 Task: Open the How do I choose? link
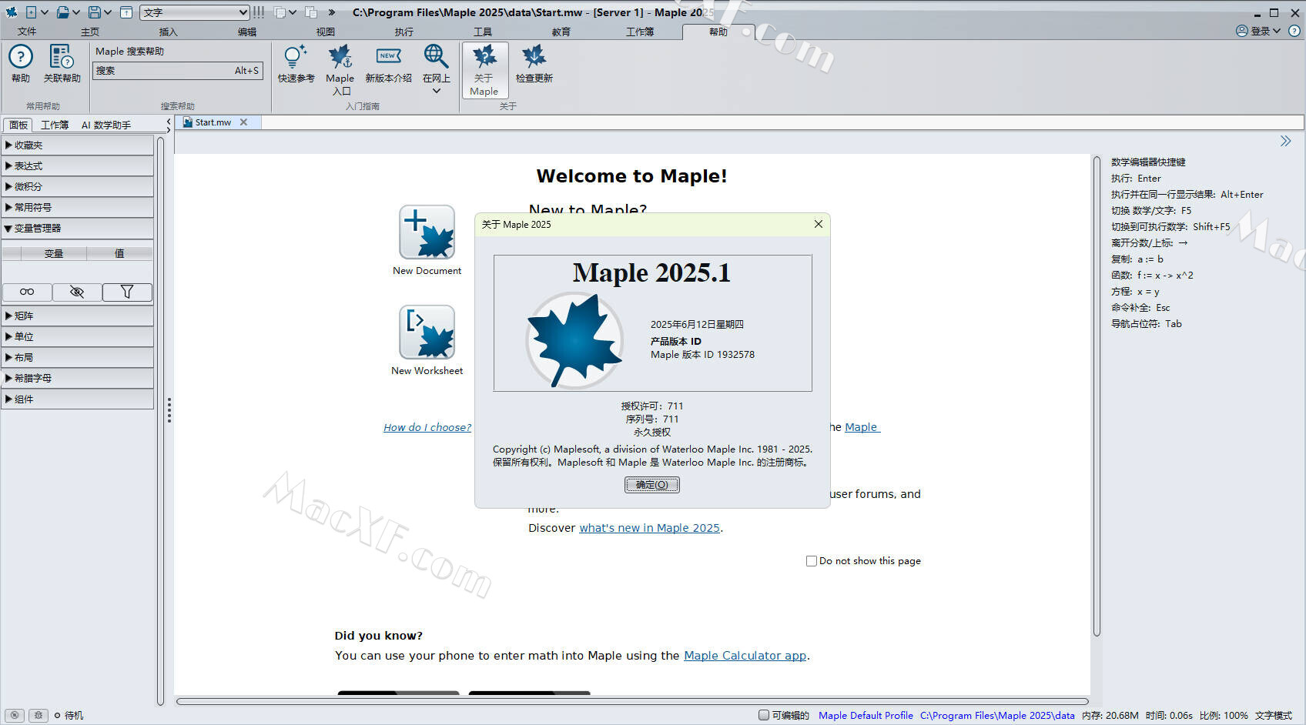pos(427,427)
